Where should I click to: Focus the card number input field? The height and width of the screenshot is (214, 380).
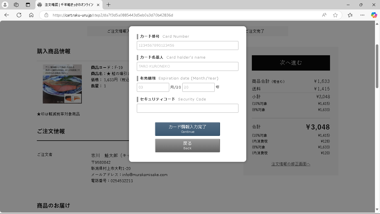point(187,45)
